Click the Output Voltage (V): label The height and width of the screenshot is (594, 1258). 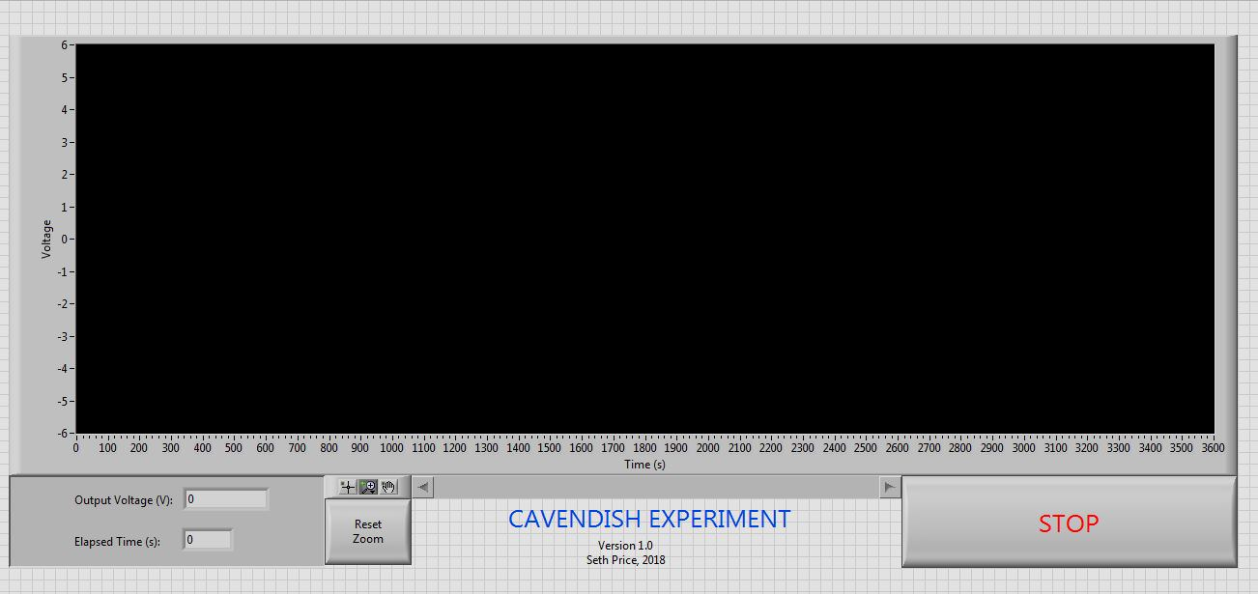coord(124,500)
